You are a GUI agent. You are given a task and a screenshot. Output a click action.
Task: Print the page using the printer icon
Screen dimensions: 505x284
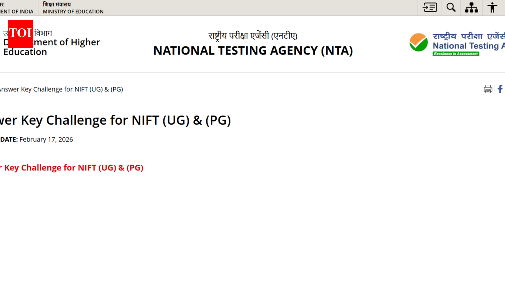tap(488, 89)
